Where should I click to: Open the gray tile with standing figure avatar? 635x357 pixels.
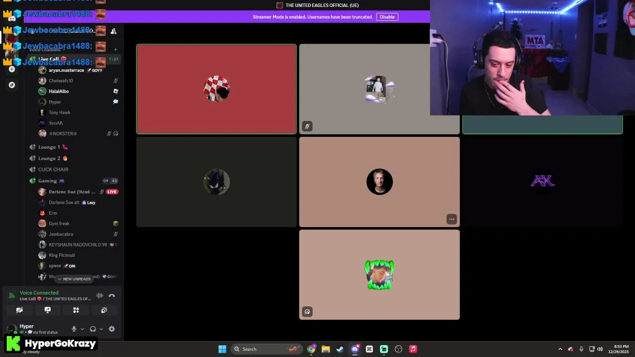[x=380, y=89]
